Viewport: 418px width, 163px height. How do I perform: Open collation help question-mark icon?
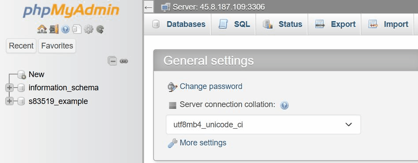click(284, 105)
